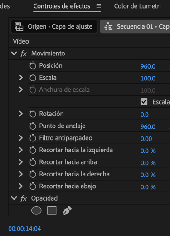Image resolution: width=170 pixels, height=236 pixels.
Task: Toggle the fx button on the Movimiento effect
Action: (24, 54)
